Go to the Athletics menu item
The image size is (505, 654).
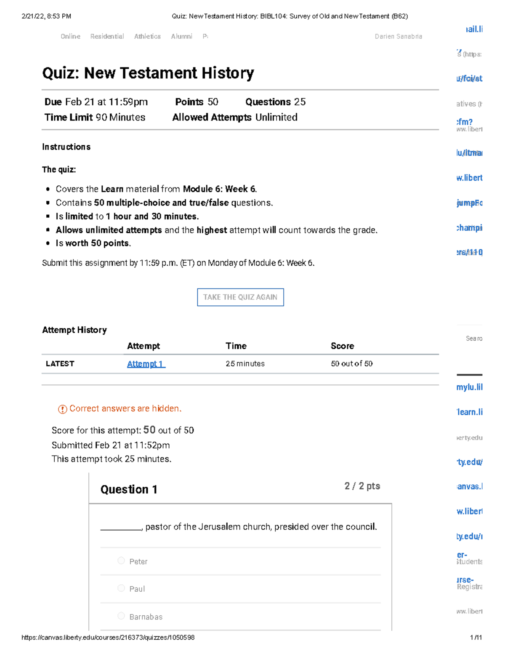[147, 37]
